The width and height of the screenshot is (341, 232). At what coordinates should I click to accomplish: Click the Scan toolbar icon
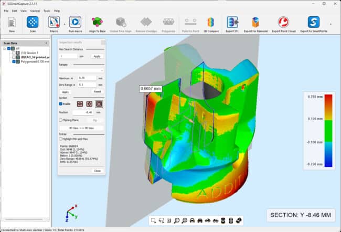(33, 24)
